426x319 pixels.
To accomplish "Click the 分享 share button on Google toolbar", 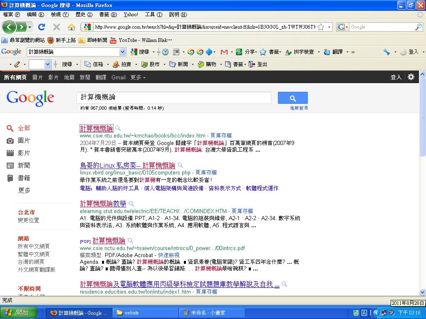I will (x=246, y=52).
